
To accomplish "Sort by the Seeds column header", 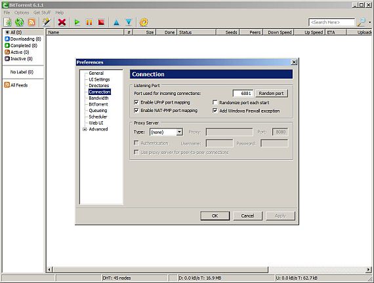I will tap(228, 32).
